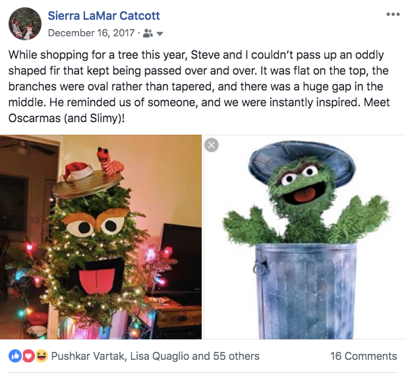Click Sierra's profile picture avatar
406x379 pixels.
coord(25,24)
